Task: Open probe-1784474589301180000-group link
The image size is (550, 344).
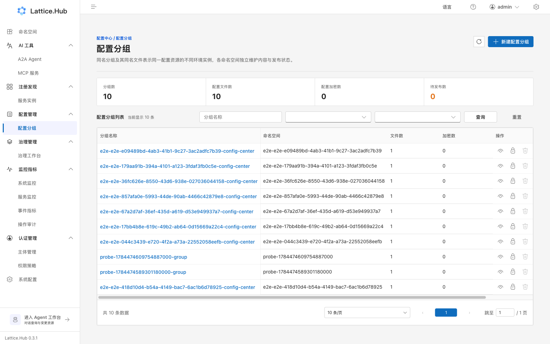Action: pyautogui.click(x=143, y=272)
